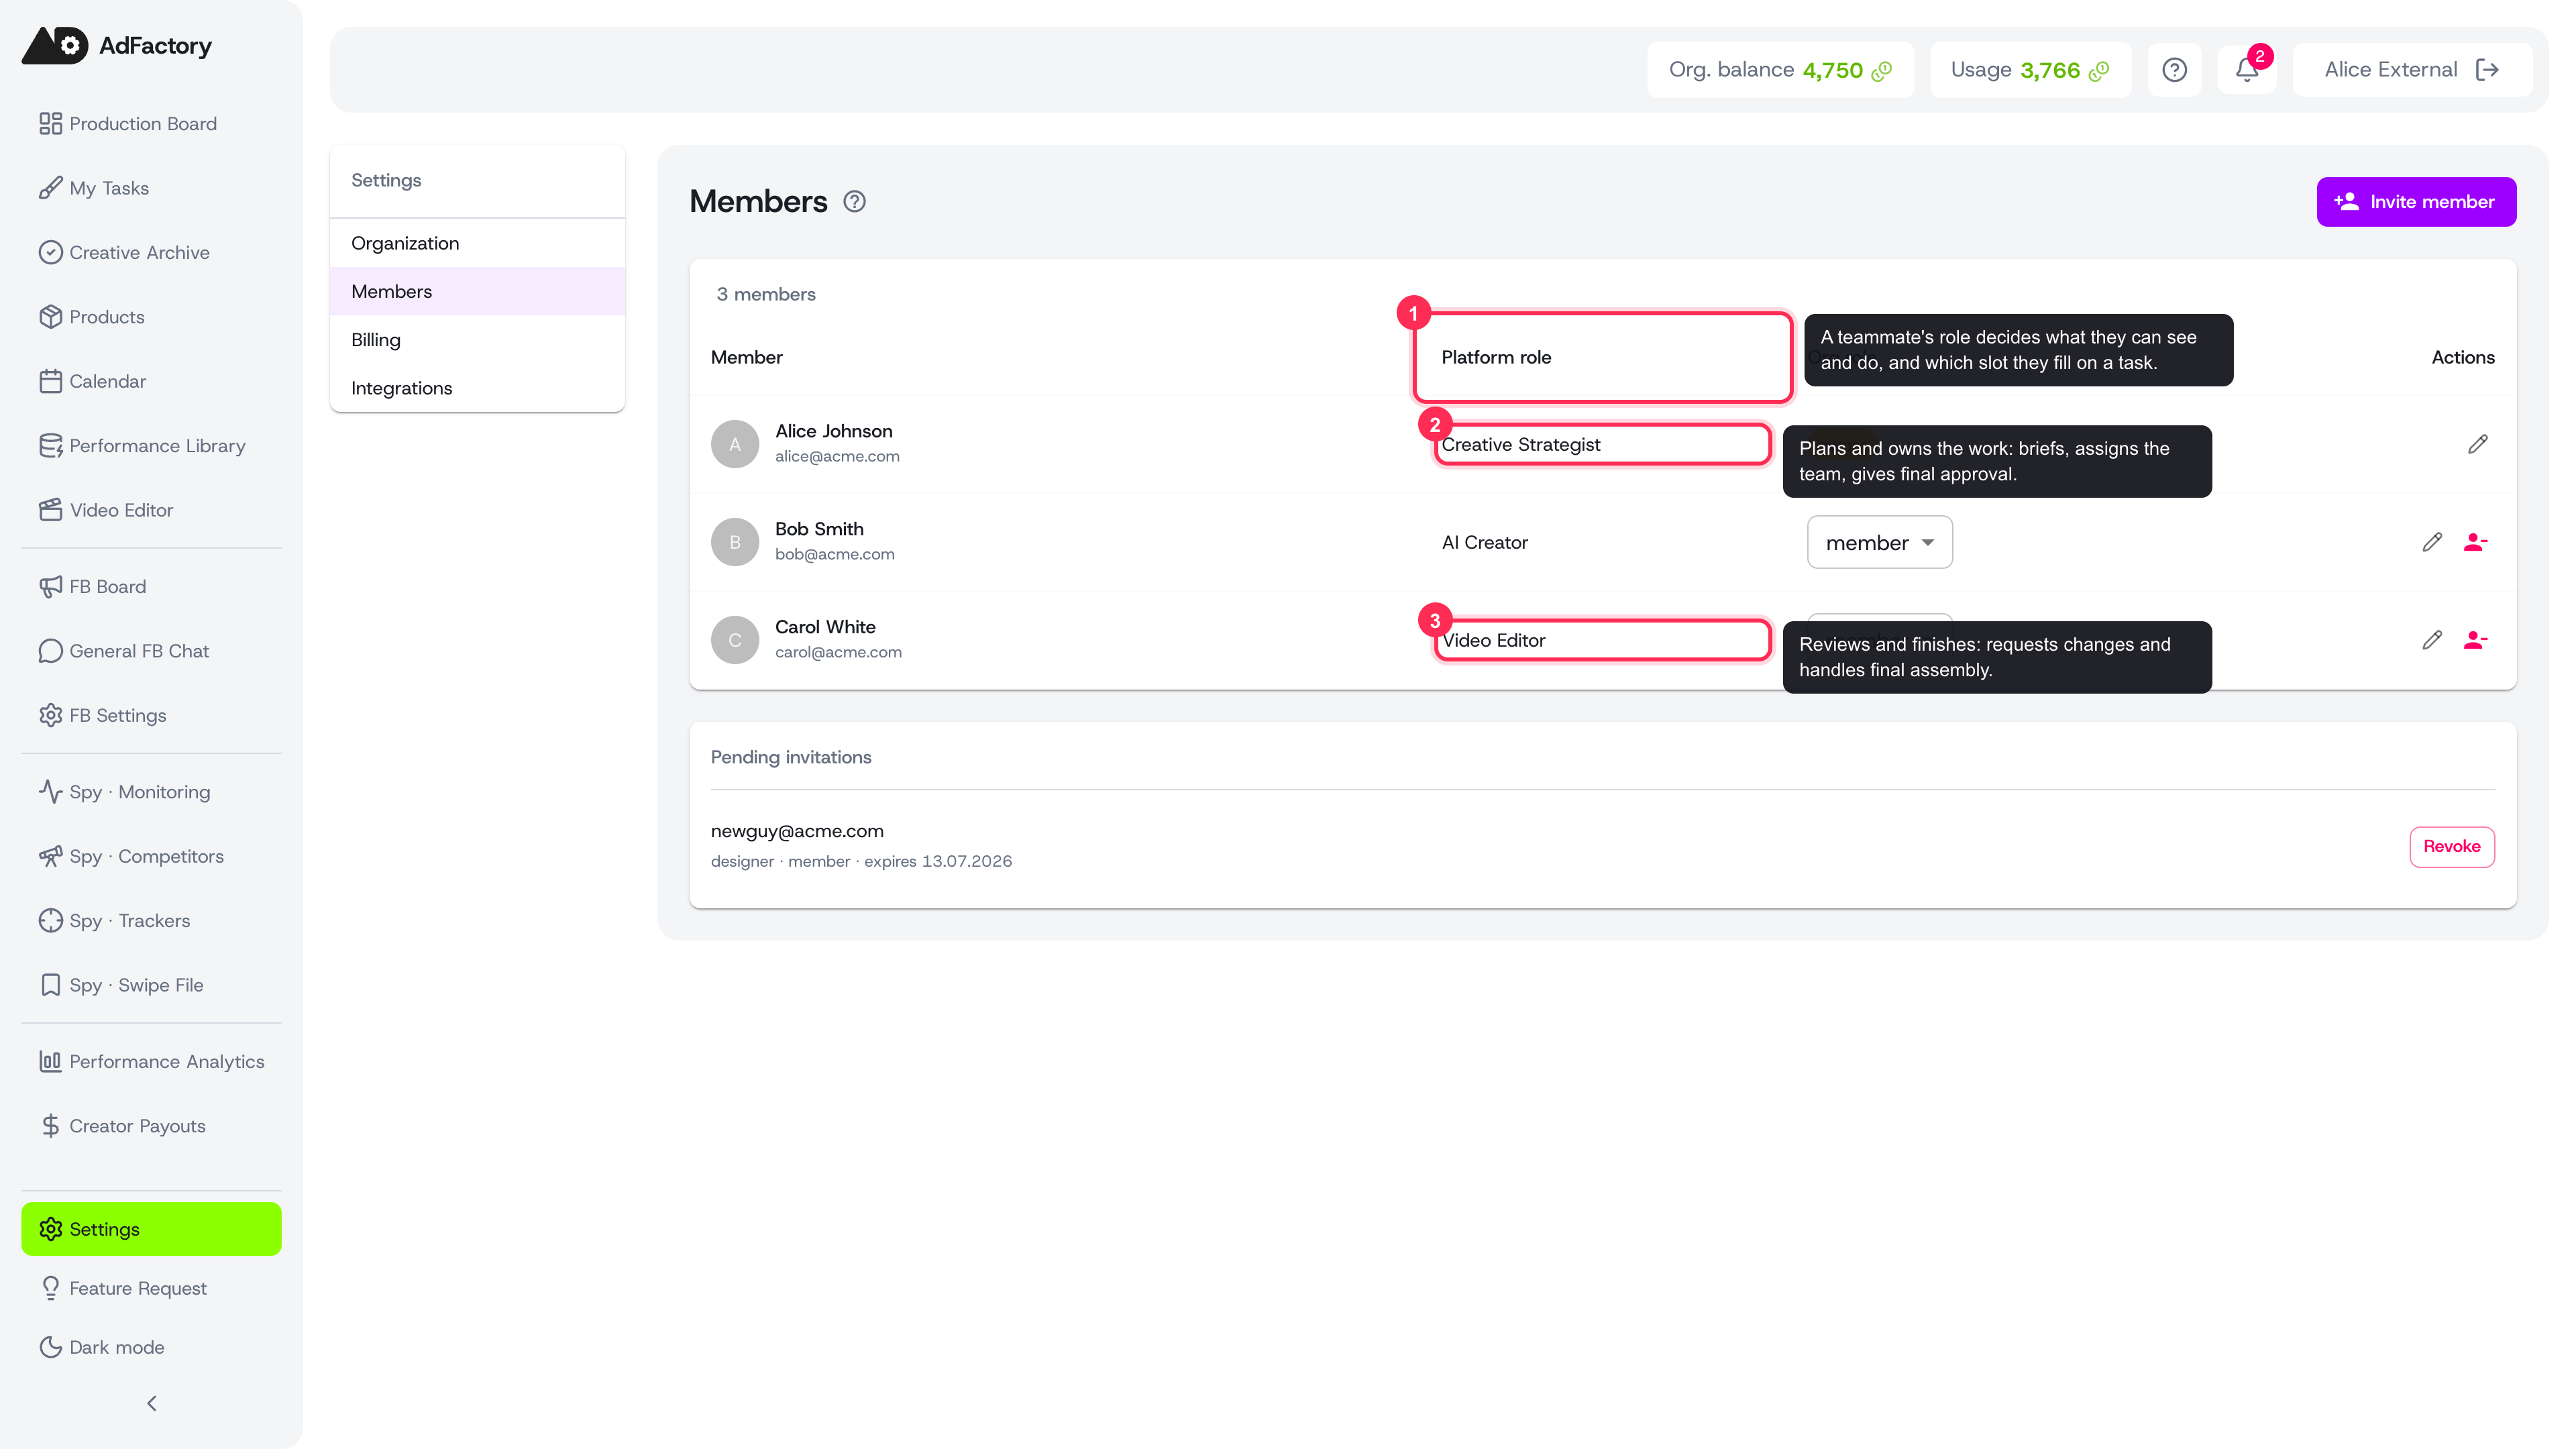Click bob@acme.com email

point(835,555)
